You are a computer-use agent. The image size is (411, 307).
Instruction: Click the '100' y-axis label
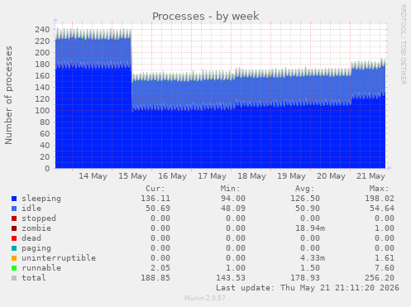[x=42, y=110]
